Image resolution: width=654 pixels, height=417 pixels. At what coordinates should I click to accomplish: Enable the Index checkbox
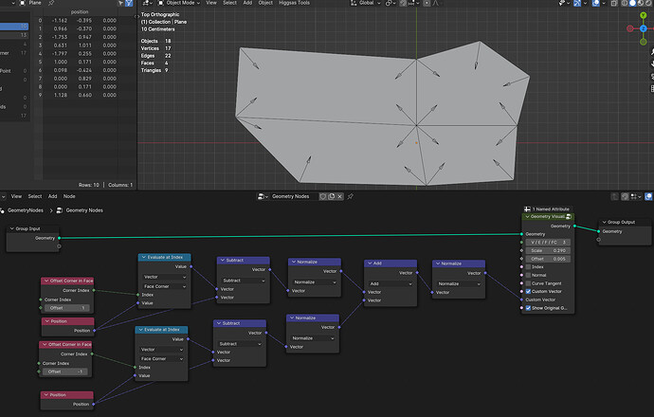point(528,267)
